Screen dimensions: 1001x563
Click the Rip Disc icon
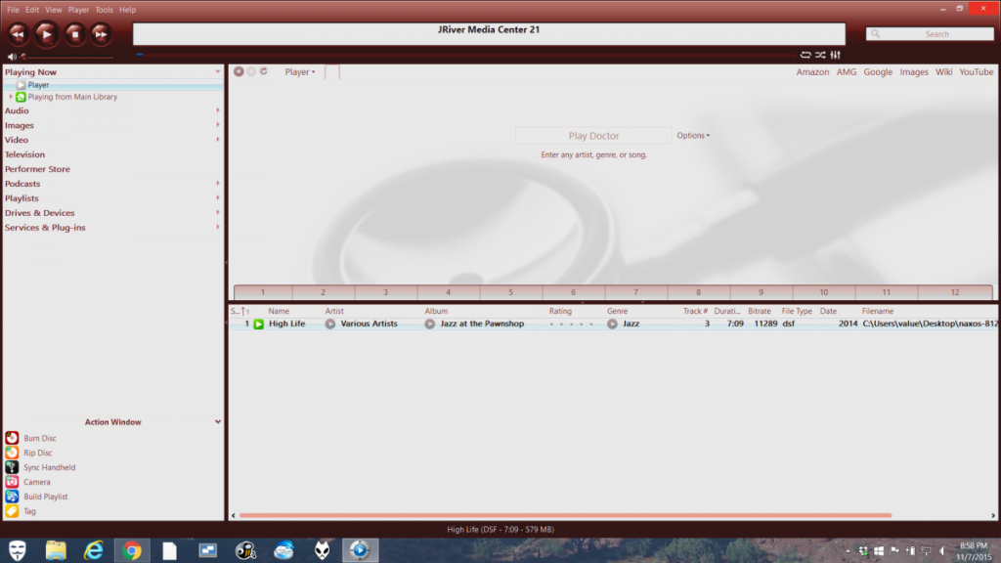[x=12, y=453]
